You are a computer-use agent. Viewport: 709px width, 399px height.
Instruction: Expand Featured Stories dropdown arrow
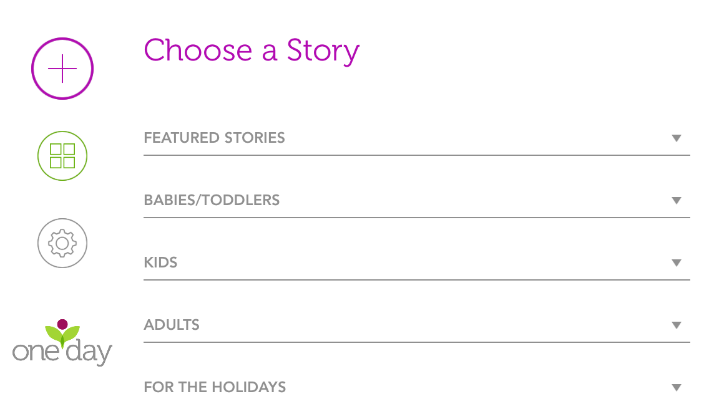click(677, 138)
